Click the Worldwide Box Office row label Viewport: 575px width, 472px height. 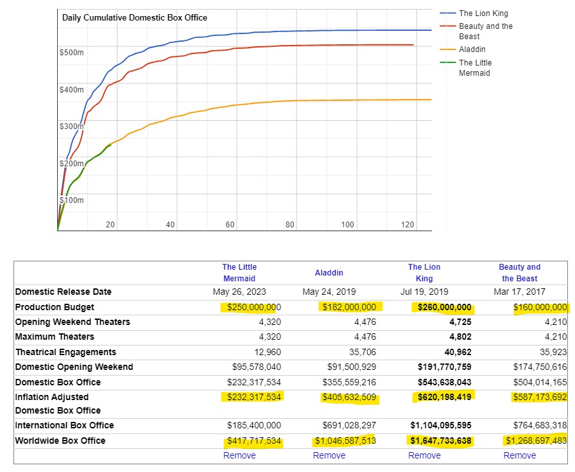60,441
